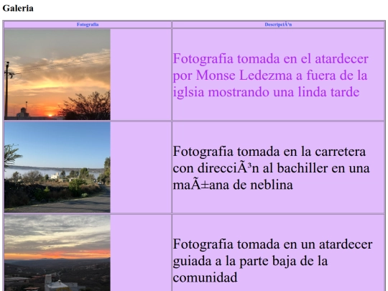Click the purple Monse Ledezma description text

270,75
